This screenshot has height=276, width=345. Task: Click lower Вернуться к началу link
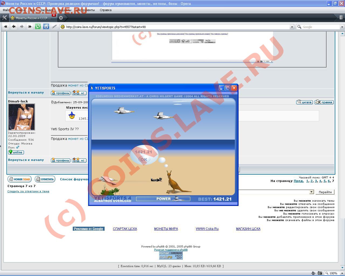point(26,160)
